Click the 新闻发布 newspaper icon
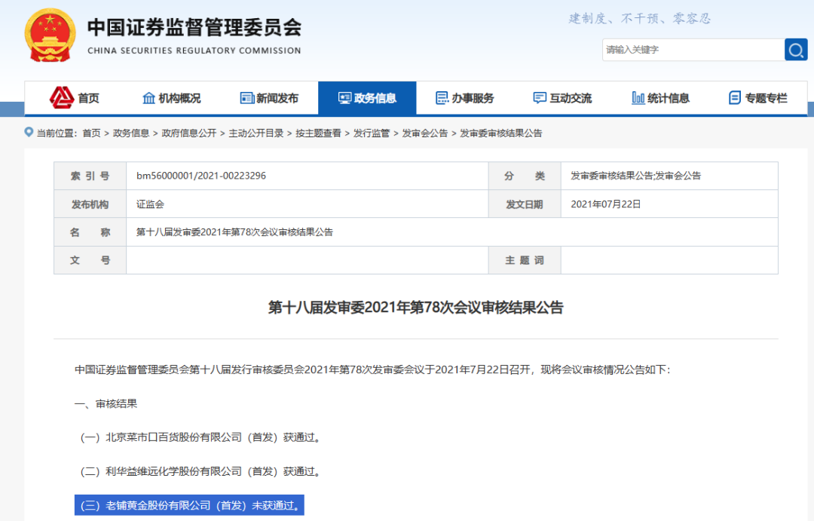The width and height of the screenshot is (814, 521). 247,98
